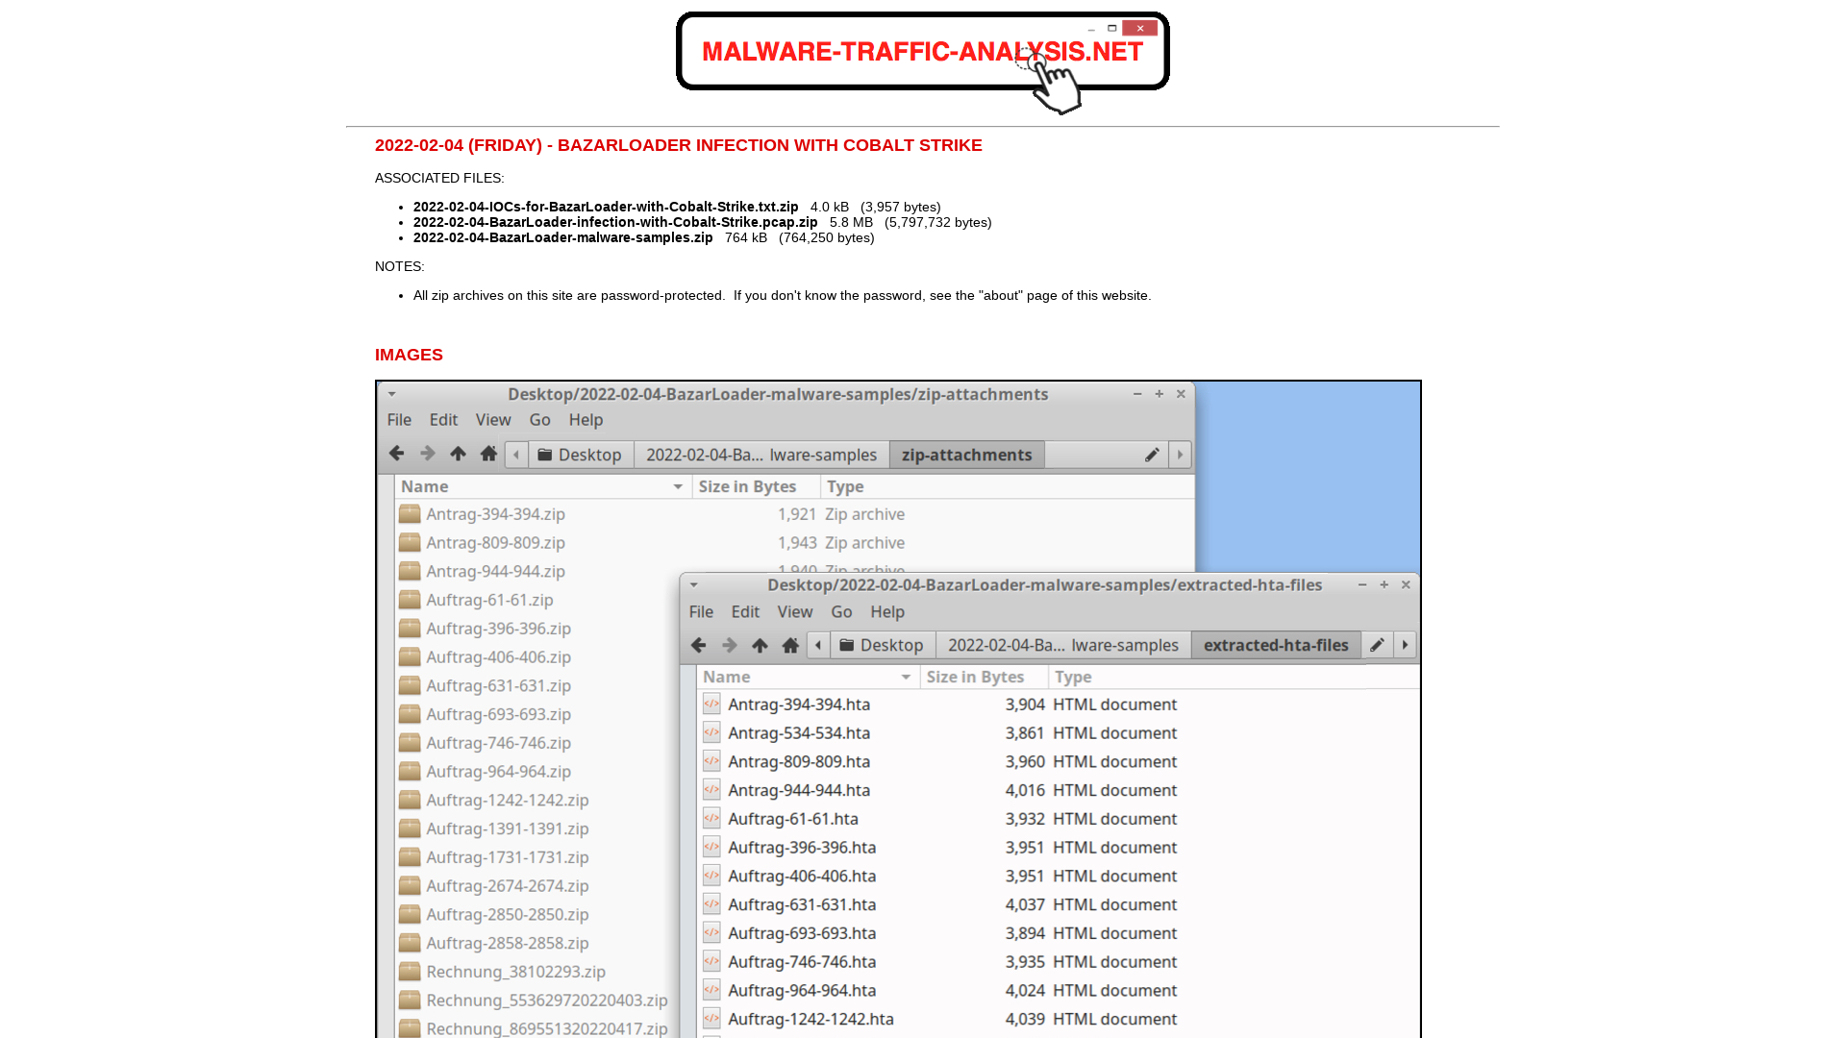Click Name sort arrow in zip-attachments window
1846x1038 pixels.
[x=678, y=487]
